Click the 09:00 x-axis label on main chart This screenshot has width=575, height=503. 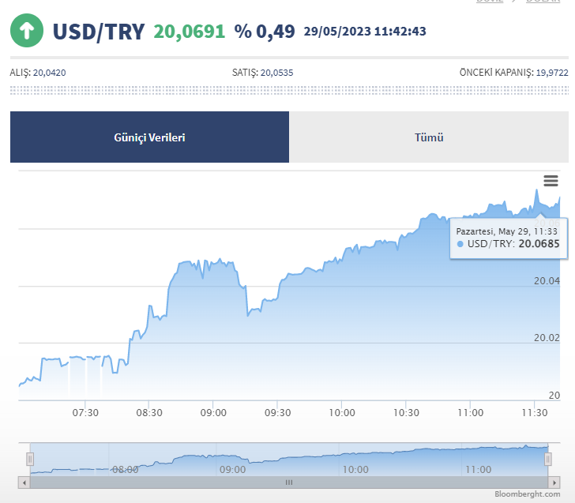213,413
